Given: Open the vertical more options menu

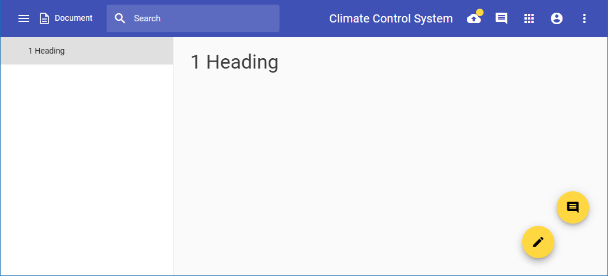Looking at the screenshot, I should [584, 18].
